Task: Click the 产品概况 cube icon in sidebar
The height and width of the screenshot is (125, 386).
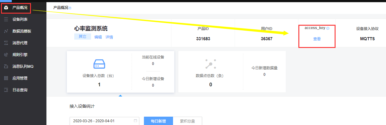Action: coord(6,8)
